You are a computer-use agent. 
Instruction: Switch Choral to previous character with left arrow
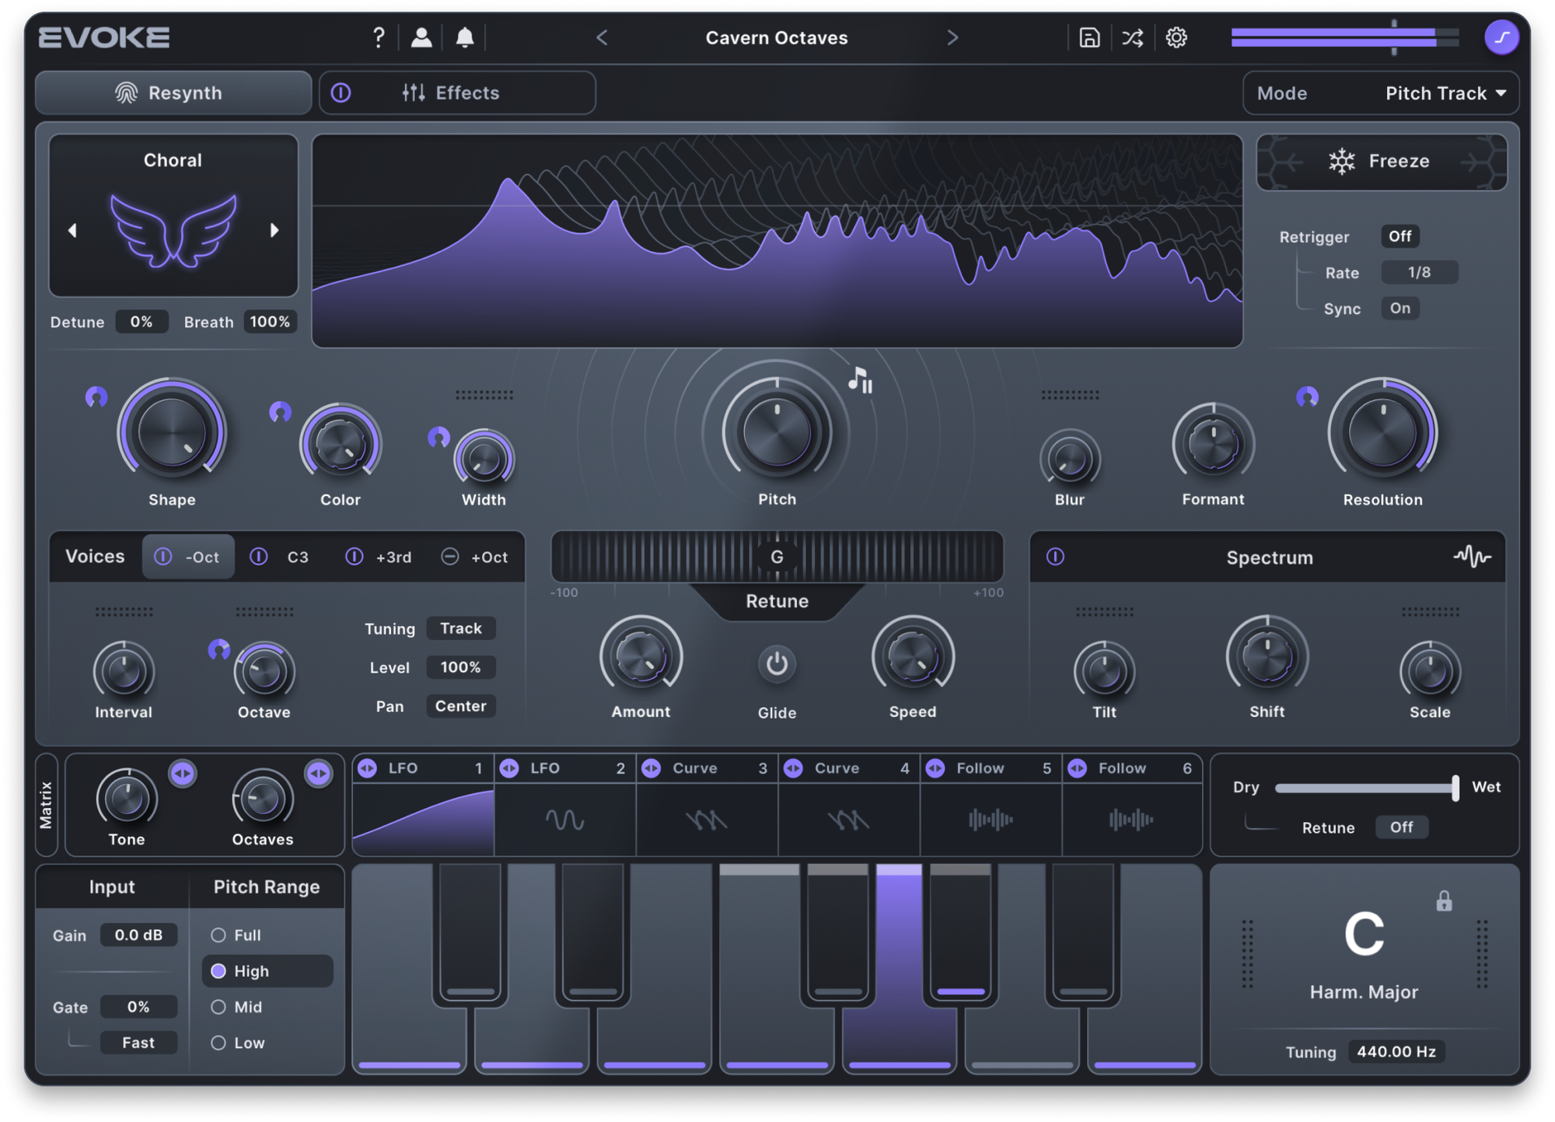72,230
